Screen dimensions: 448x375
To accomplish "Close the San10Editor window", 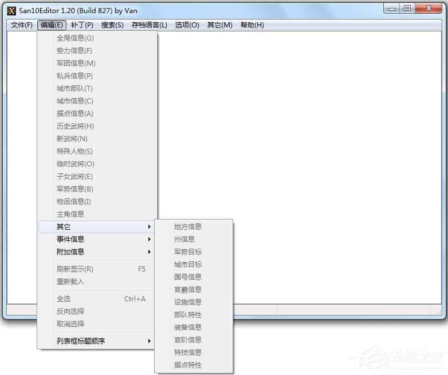I will pyautogui.click(x=429, y=9).
